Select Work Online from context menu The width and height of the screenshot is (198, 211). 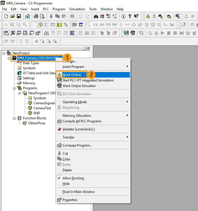coord(72,75)
